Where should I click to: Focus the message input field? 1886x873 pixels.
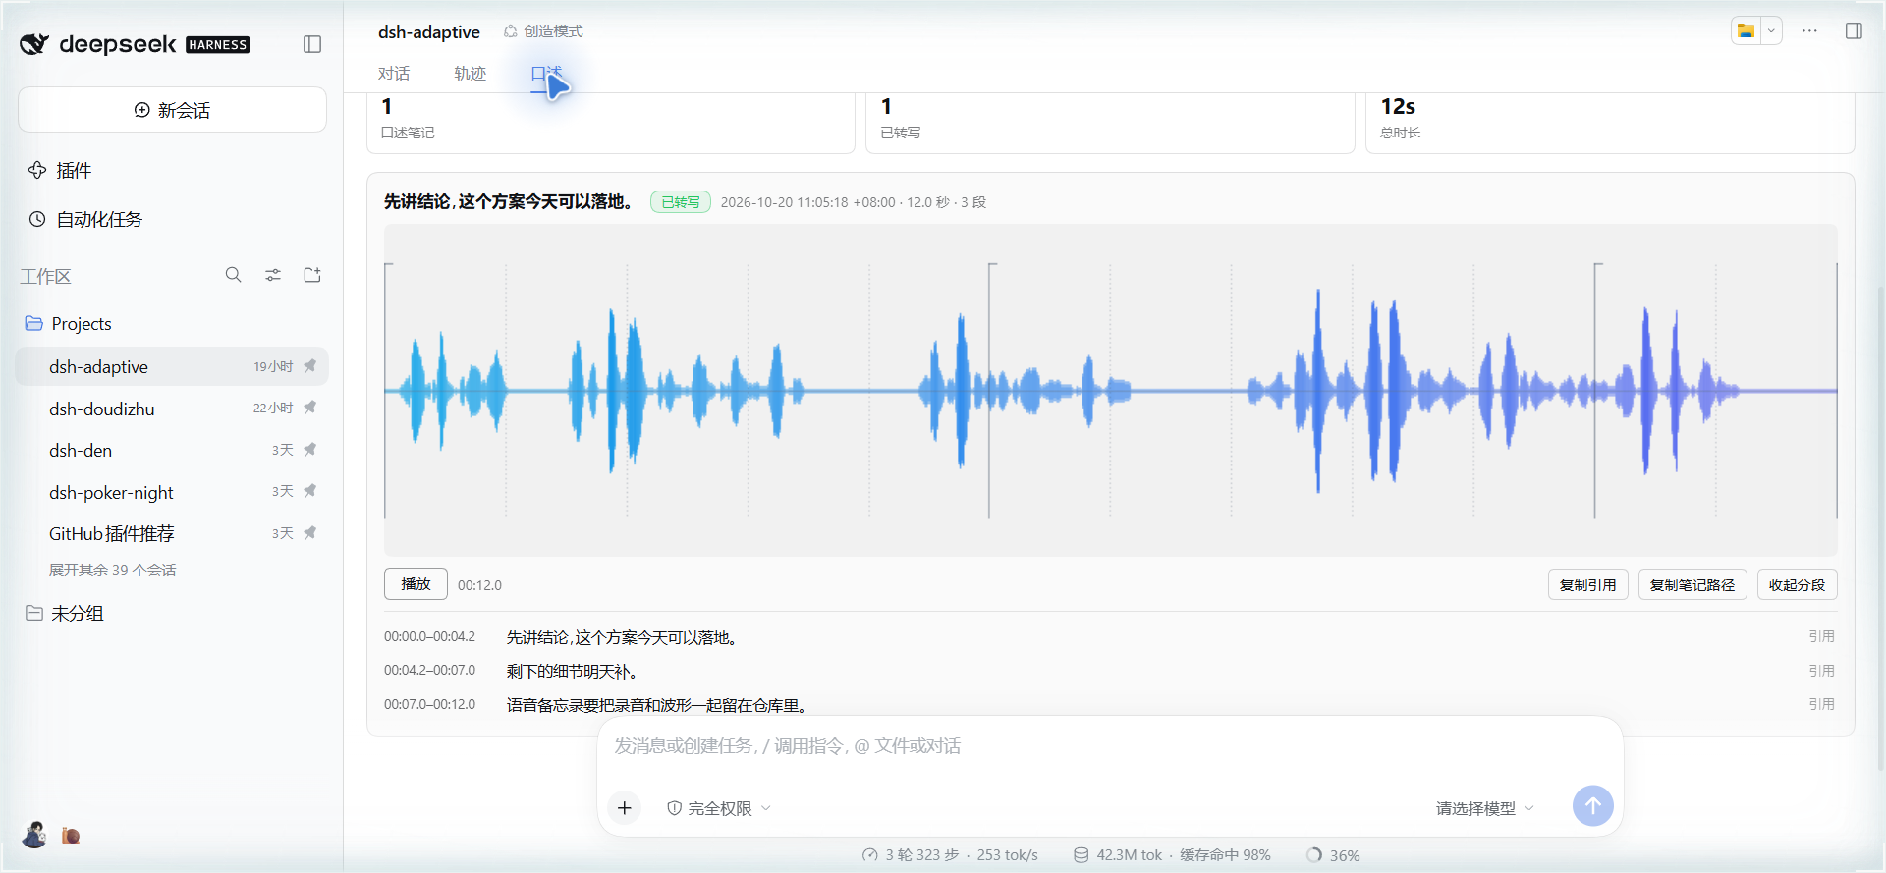click(1110, 746)
